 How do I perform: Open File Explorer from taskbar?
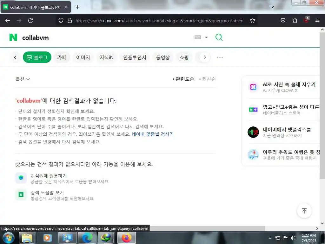[x=27, y=238]
